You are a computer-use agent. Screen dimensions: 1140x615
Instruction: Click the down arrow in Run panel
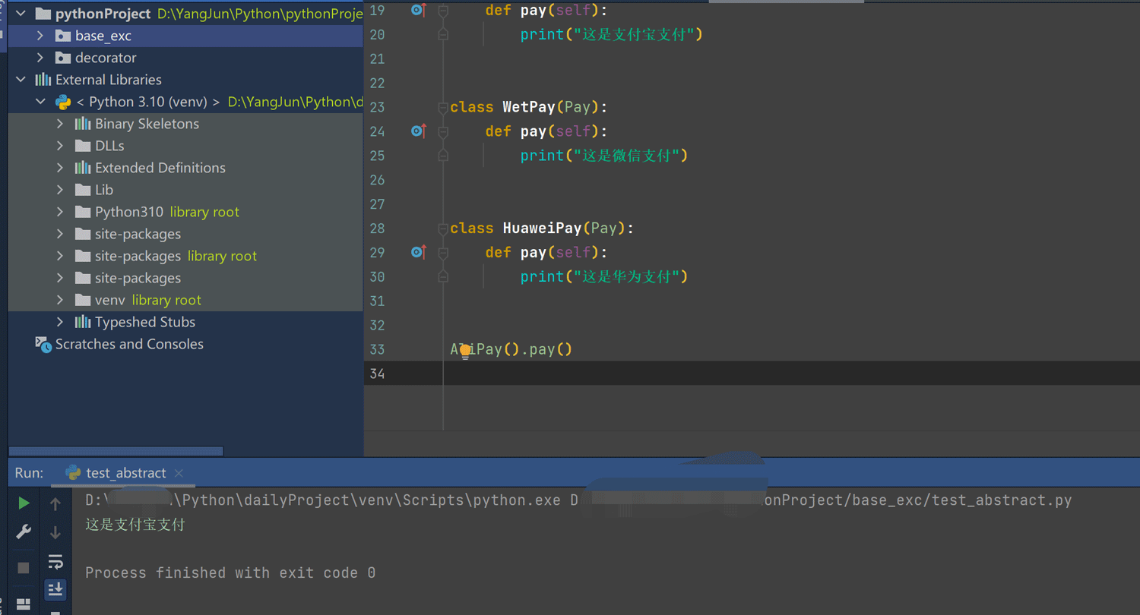click(x=55, y=533)
